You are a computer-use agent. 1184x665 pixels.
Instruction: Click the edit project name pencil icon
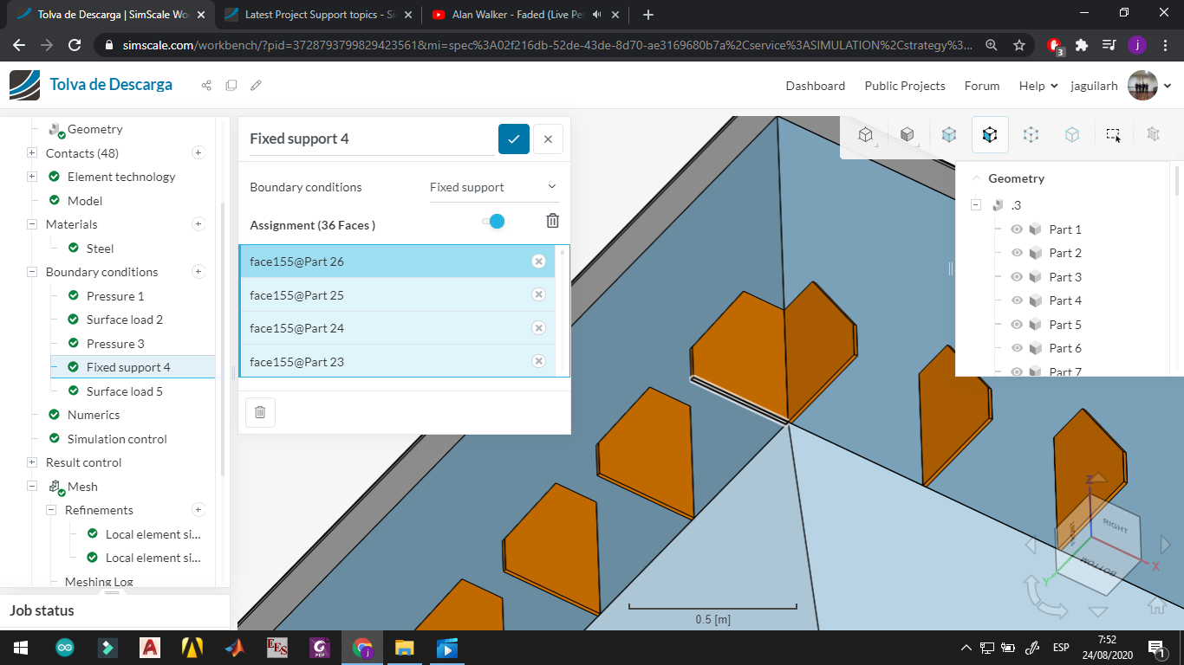[x=256, y=85]
